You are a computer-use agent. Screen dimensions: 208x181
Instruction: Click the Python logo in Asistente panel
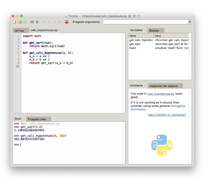[162, 145]
